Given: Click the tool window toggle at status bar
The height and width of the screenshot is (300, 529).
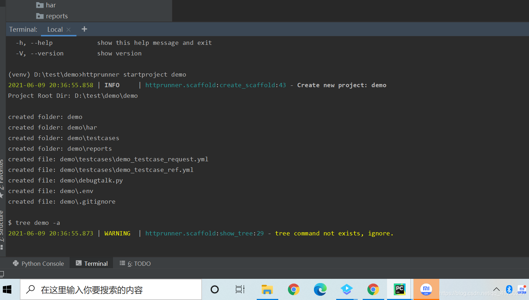Looking at the screenshot, I should (2, 274).
